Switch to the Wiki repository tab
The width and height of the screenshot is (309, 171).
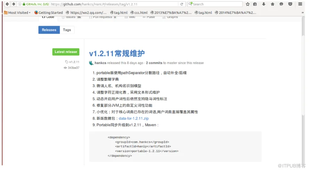[130, 17]
